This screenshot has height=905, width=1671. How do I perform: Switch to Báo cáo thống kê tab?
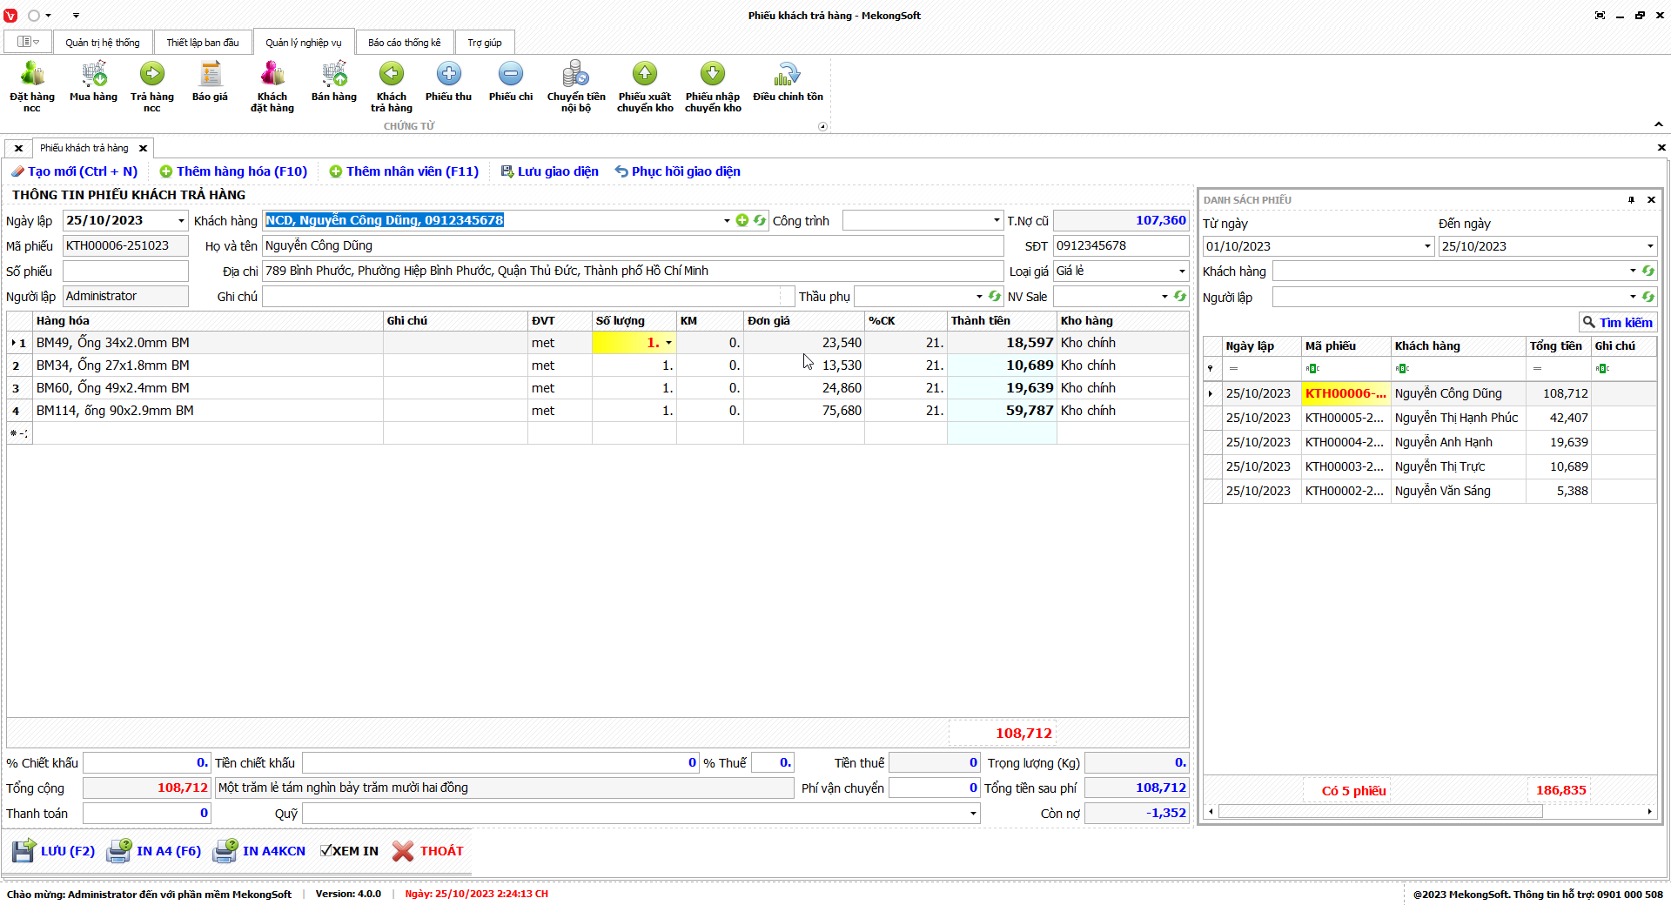(x=404, y=43)
